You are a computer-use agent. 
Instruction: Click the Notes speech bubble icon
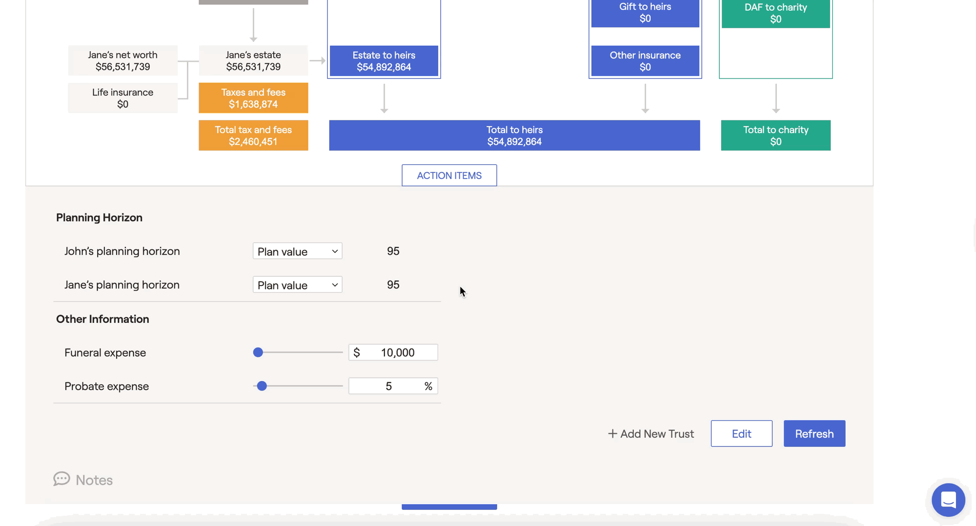pos(61,479)
